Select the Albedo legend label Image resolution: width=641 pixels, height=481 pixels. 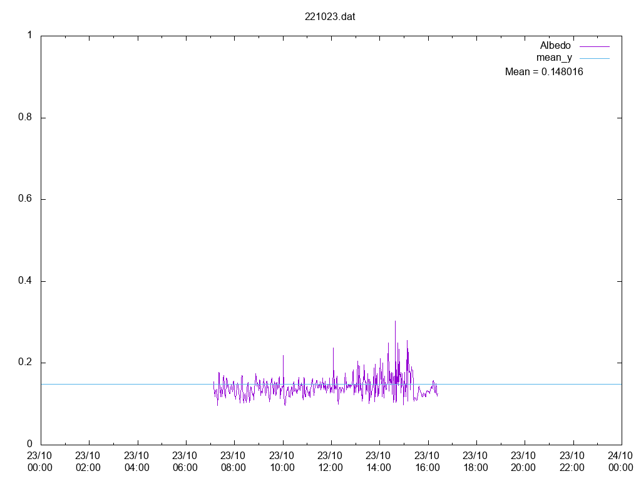pyautogui.click(x=555, y=45)
